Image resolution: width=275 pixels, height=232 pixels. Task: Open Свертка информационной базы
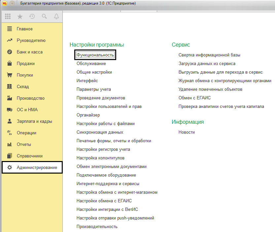click(x=209, y=55)
